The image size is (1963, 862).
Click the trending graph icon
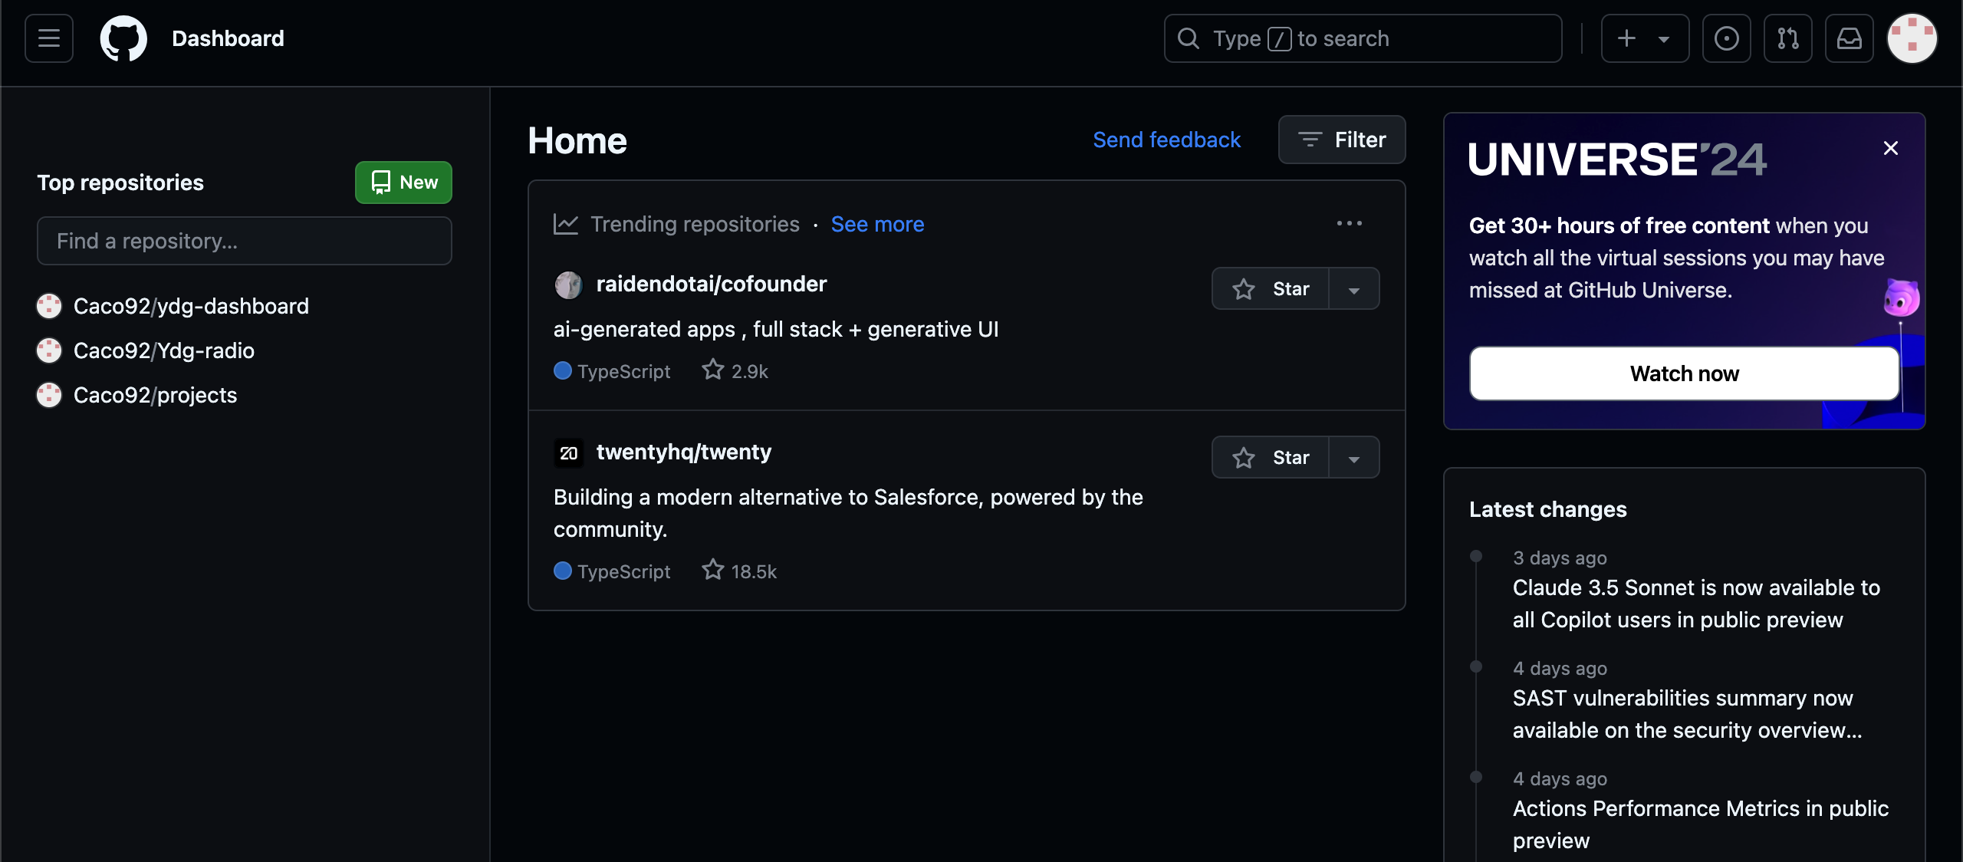[x=566, y=224]
